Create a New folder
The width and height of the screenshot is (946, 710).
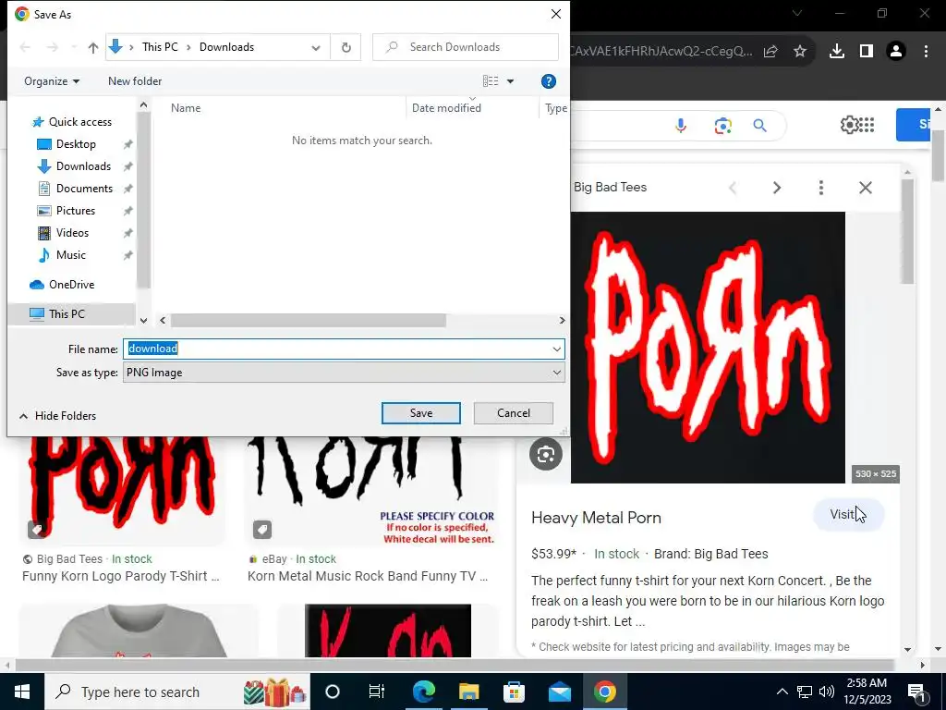point(135,81)
